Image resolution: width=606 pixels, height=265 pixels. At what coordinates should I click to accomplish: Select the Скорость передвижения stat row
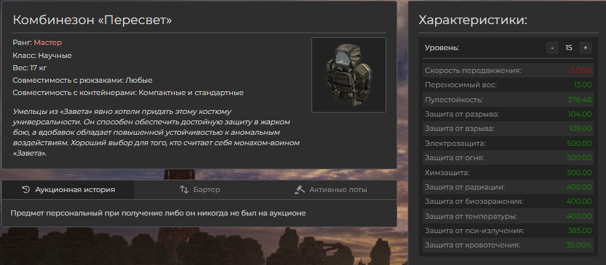click(x=508, y=70)
